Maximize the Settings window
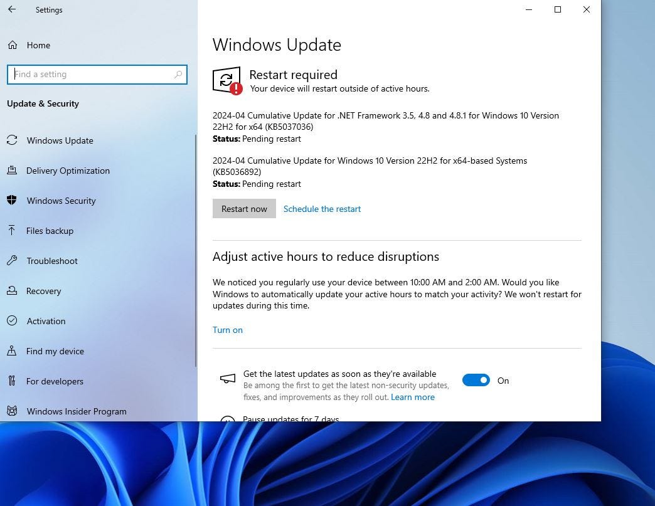 click(558, 9)
